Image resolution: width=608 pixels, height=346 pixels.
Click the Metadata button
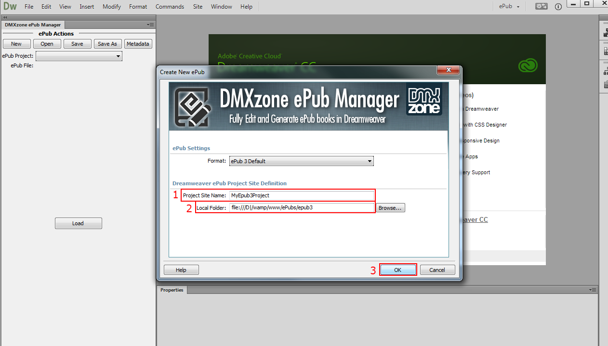[x=138, y=44]
